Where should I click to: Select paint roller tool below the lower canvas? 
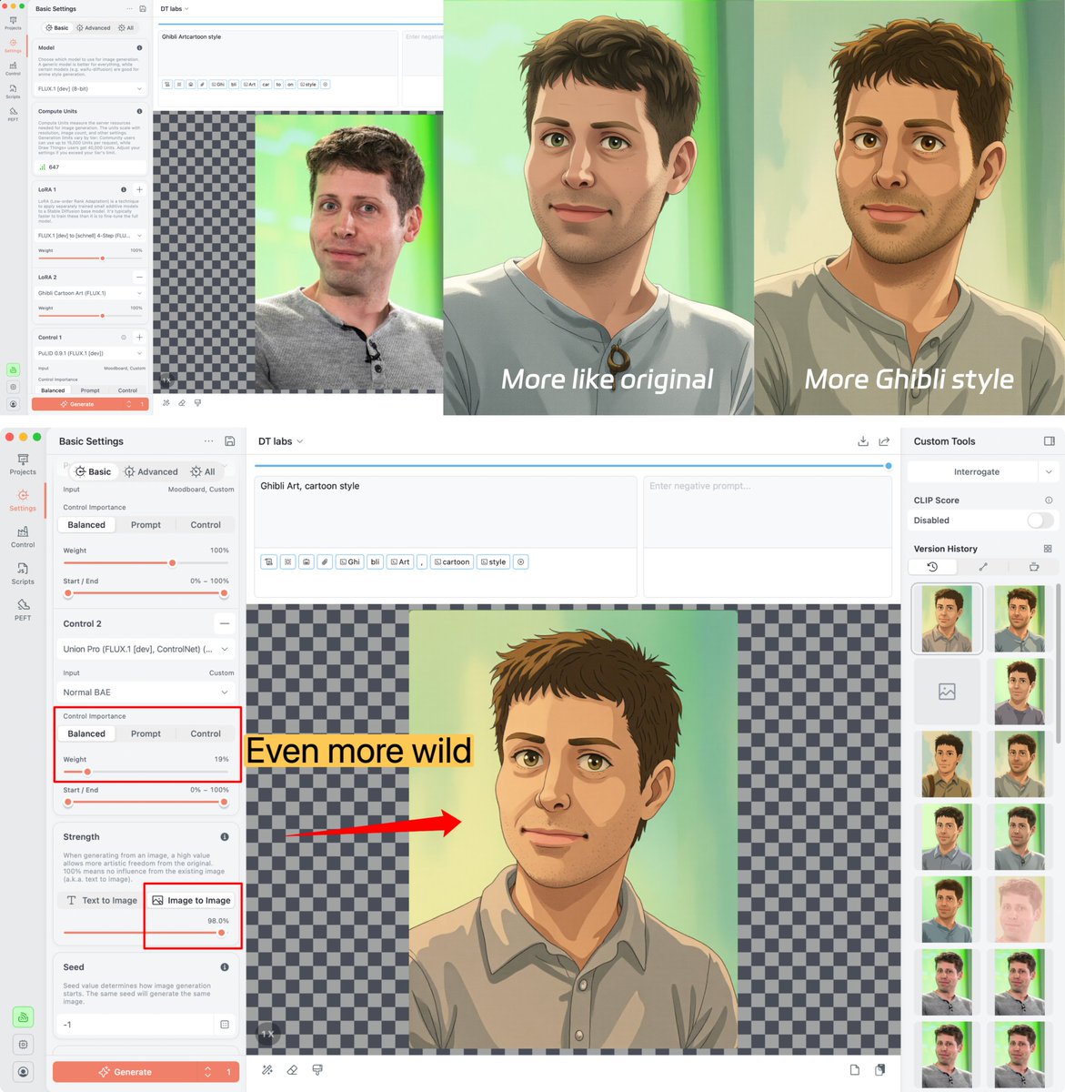click(317, 1070)
